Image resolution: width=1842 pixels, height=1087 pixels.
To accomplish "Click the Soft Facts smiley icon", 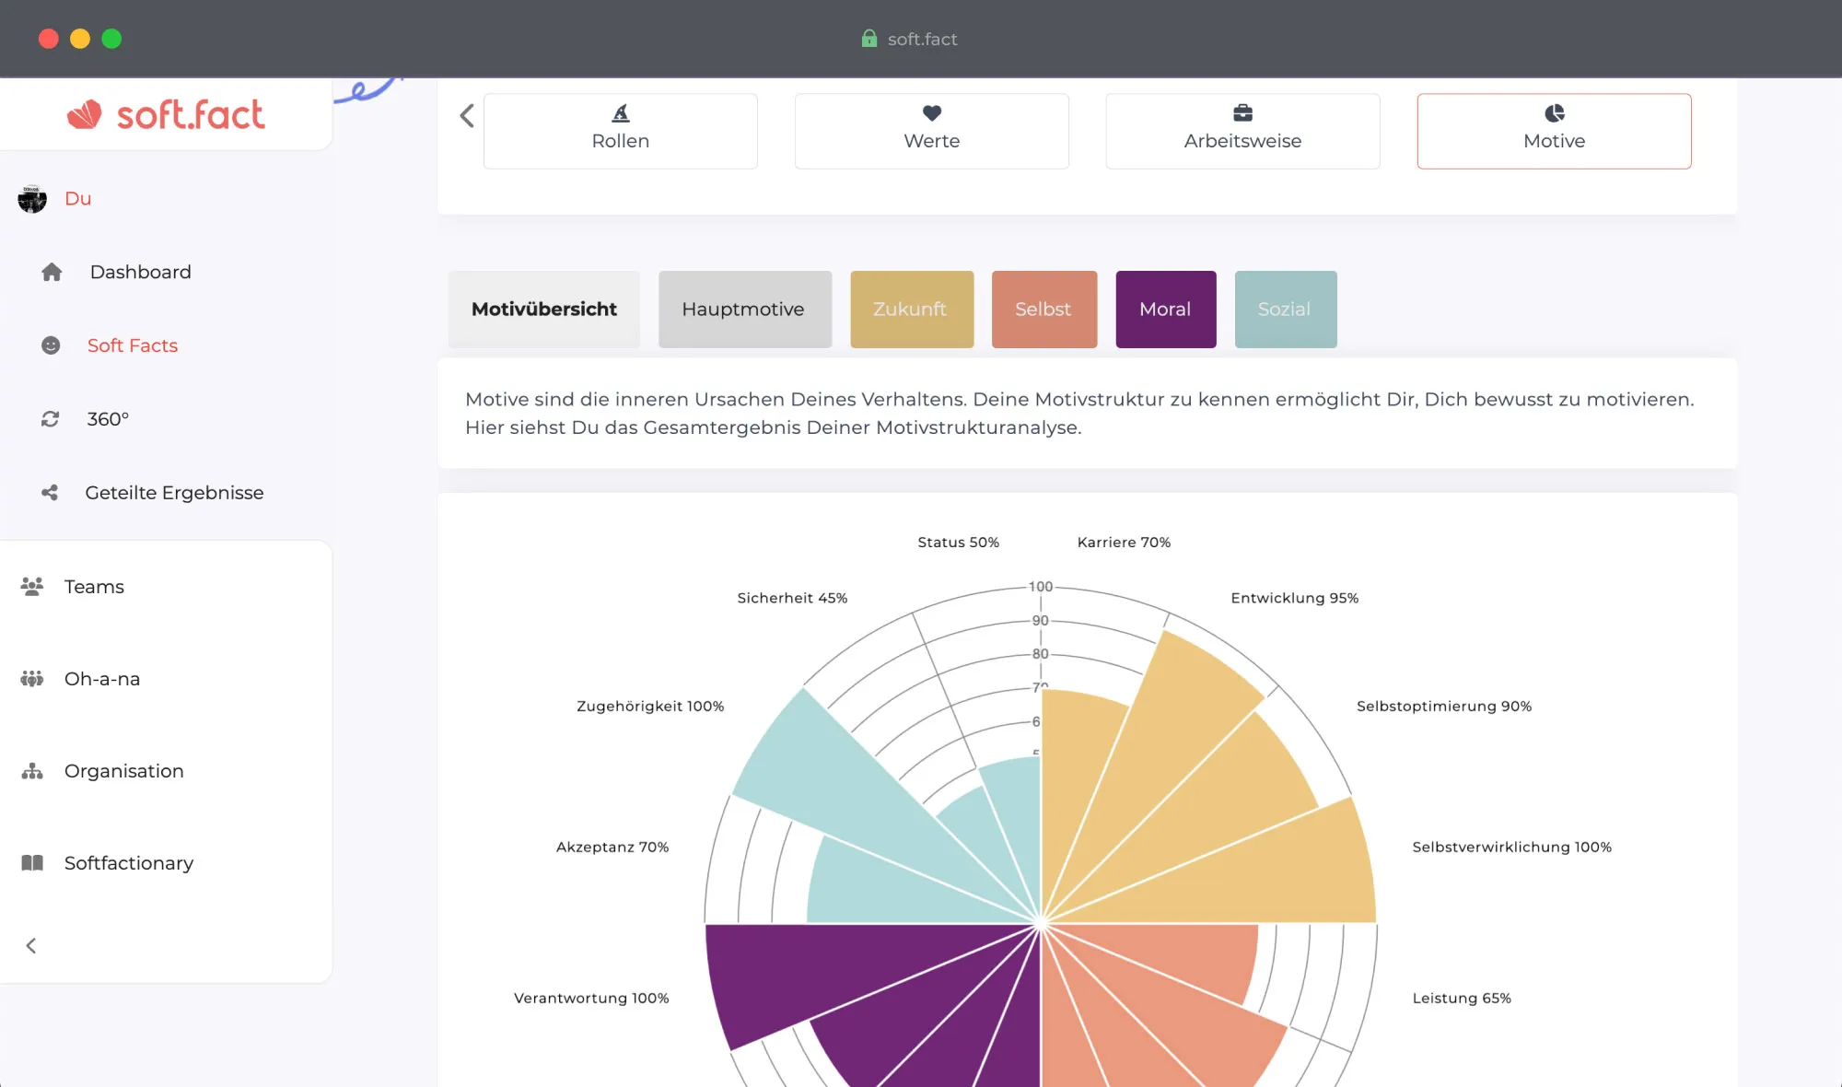I will coord(51,345).
